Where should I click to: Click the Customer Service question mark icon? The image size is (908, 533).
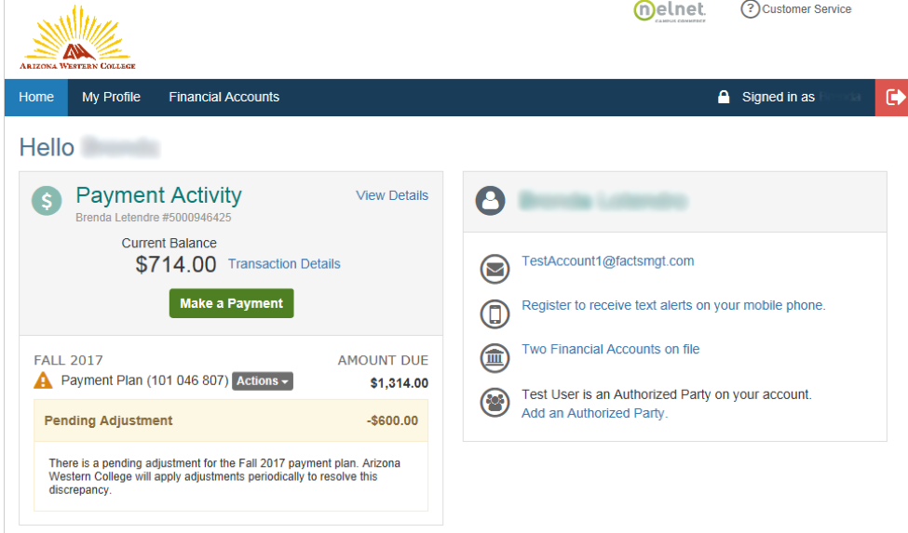[750, 9]
